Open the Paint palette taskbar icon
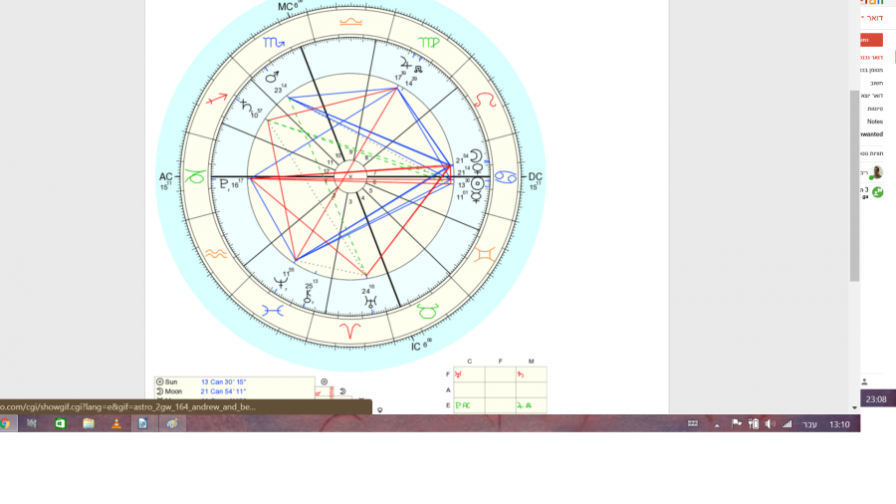Viewport: 896px width, 504px height. (x=172, y=423)
